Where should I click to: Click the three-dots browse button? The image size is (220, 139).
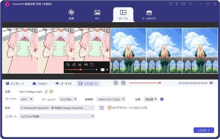point(91,108)
